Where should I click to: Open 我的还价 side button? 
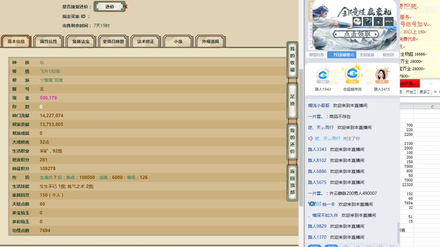point(292,141)
